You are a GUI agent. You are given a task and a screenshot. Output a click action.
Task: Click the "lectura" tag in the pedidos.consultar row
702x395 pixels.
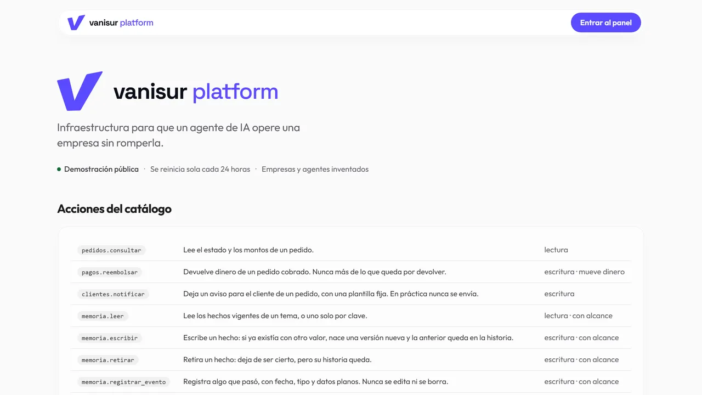(x=556, y=250)
